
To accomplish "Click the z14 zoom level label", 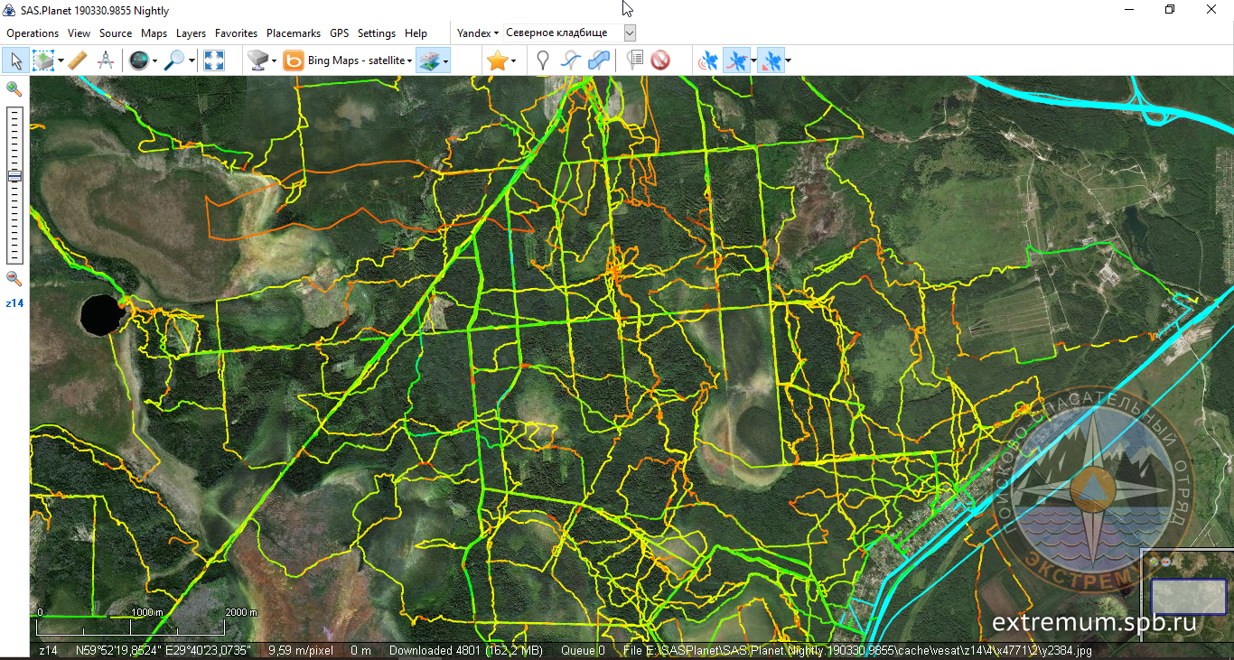I will click(14, 303).
